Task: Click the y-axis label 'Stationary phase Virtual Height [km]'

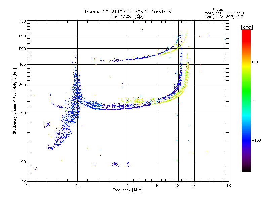Action: coord(14,101)
